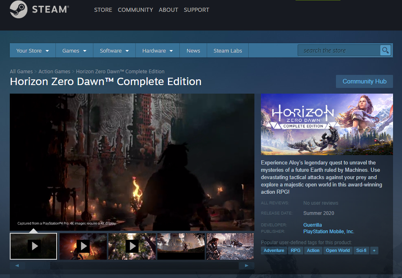The width and height of the screenshot is (402, 278).
Task: Click the main trailer video player
Action: point(132,162)
